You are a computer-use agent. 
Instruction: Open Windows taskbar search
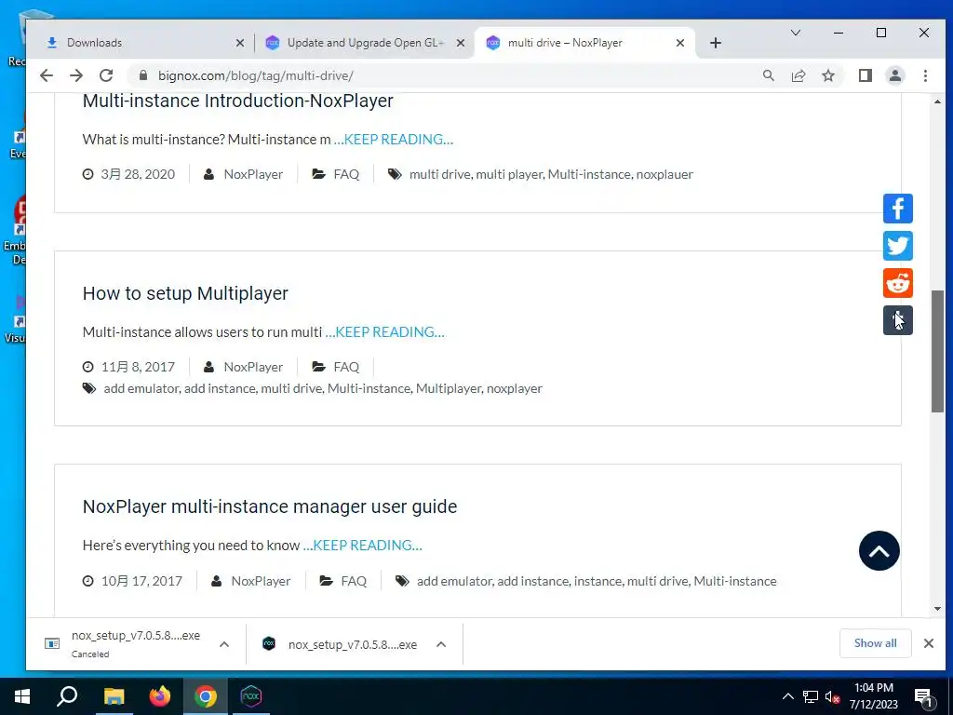tap(67, 696)
